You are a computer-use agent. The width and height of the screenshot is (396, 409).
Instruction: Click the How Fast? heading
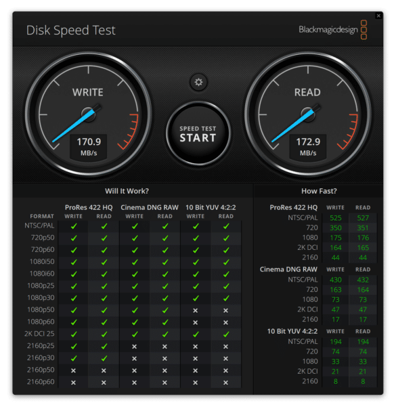[x=319, y=191]
